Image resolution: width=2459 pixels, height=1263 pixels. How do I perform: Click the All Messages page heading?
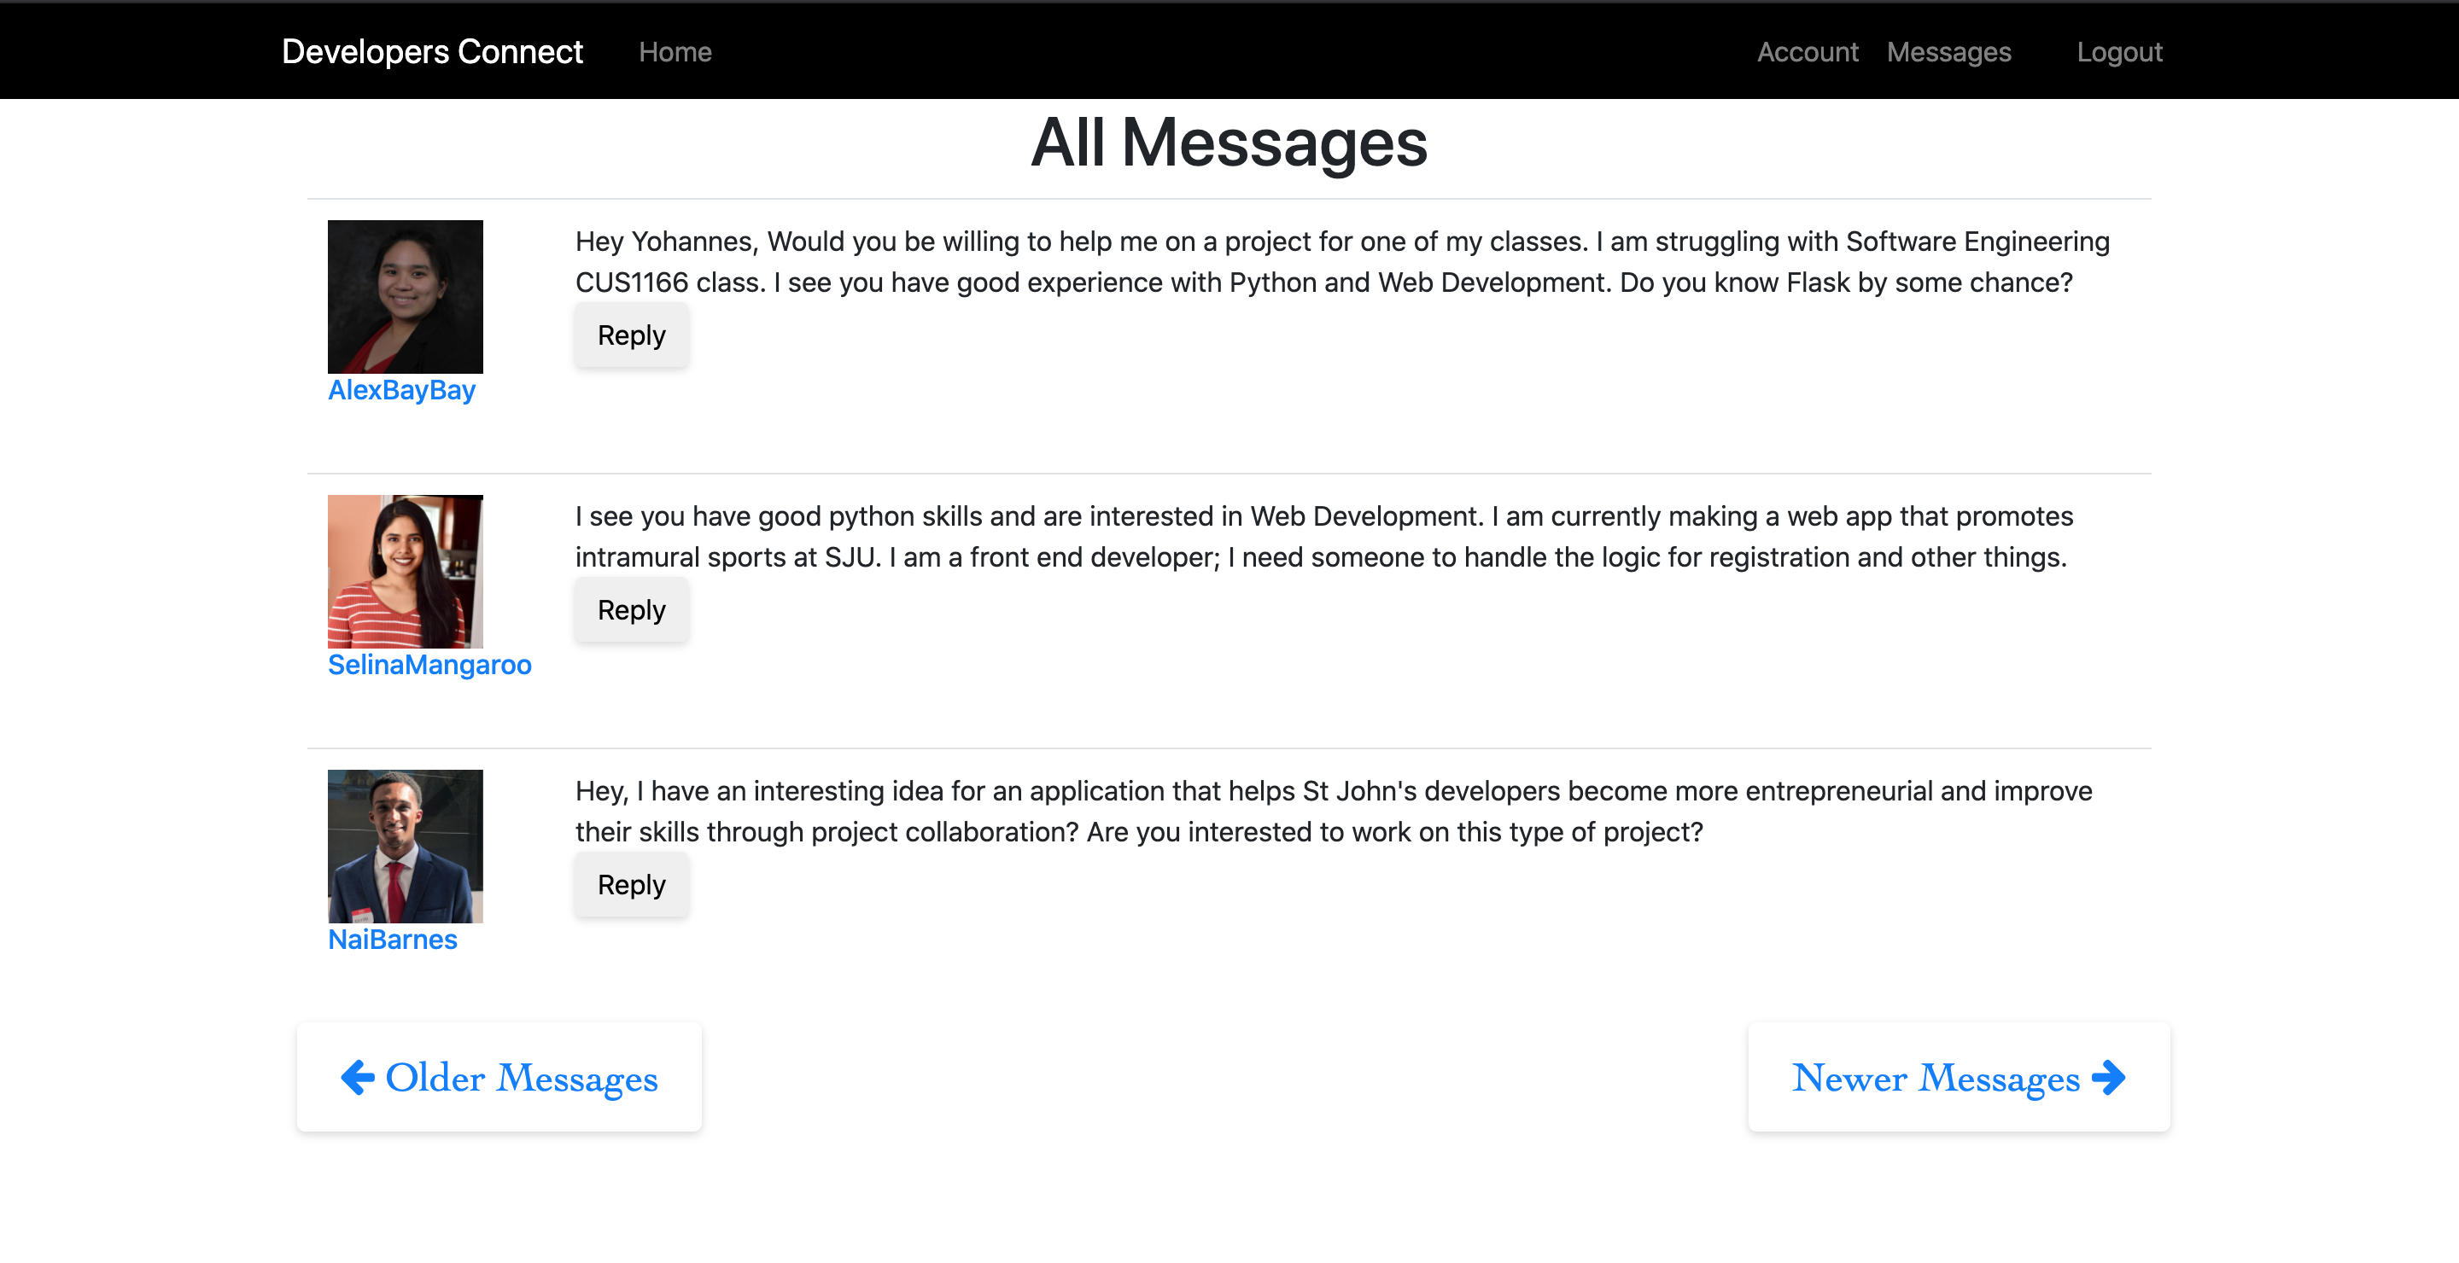coord(1229,143)
